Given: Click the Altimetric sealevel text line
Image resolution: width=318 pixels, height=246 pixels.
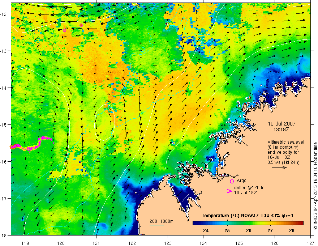Looking at the screenshot, I should pos(286,142).
